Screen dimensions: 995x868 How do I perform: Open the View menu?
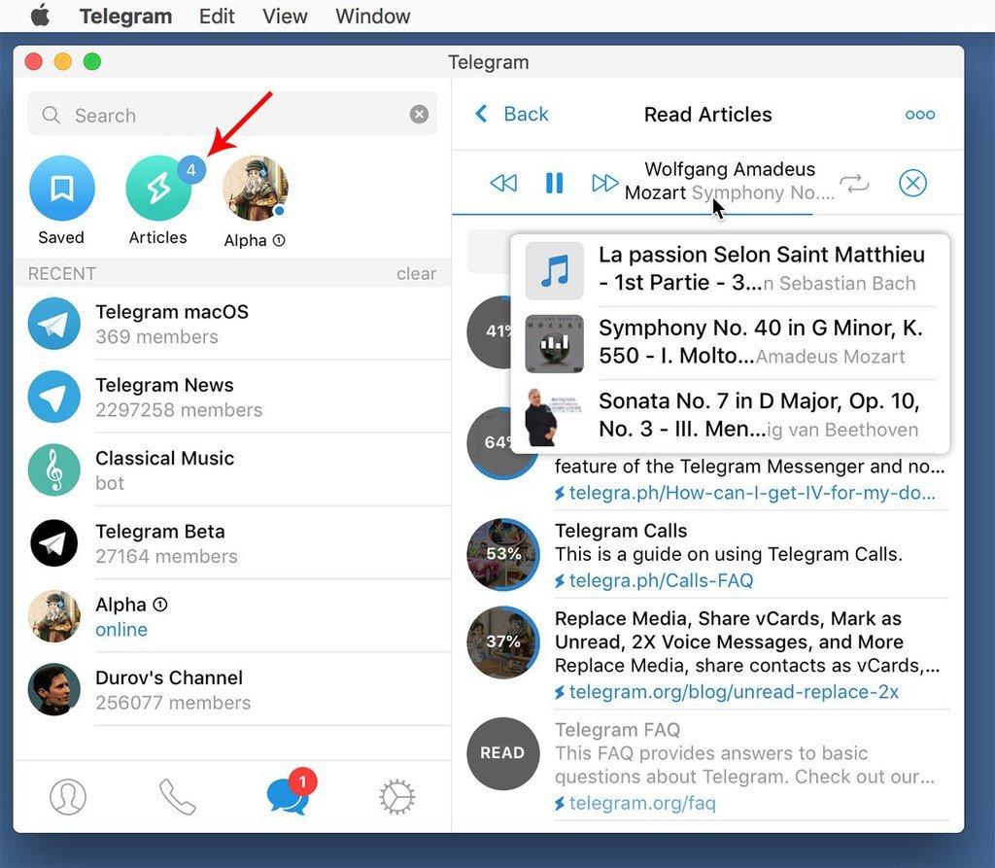285,16
